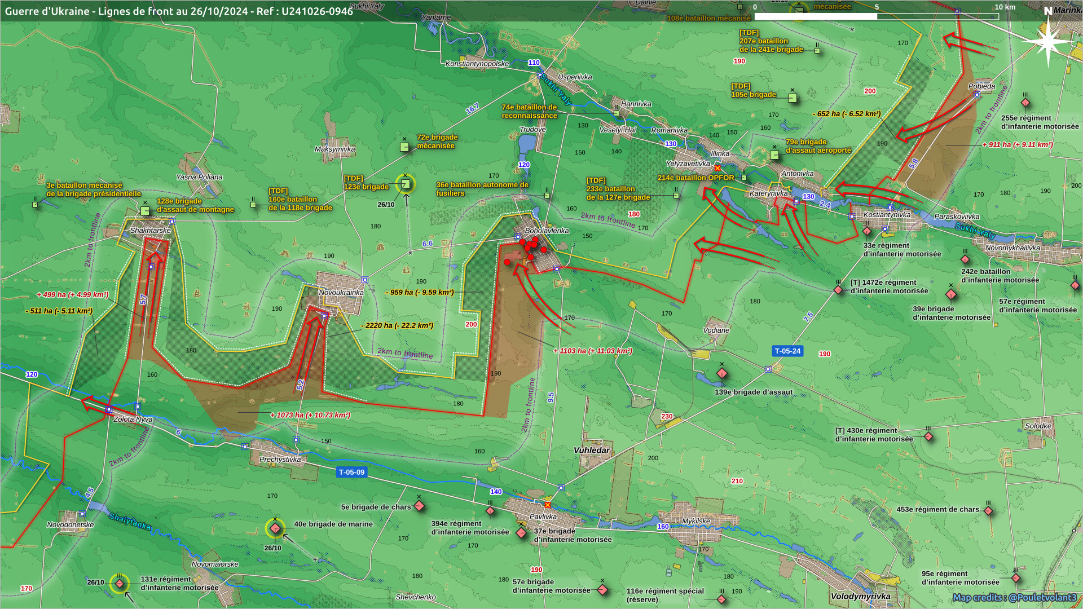Click the 453e régiment de chars marker
The image size is (1083, 609).
[988, 511]
